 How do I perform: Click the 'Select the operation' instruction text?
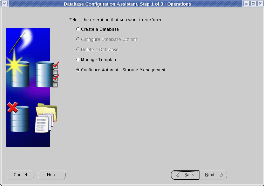pos(115,20)
